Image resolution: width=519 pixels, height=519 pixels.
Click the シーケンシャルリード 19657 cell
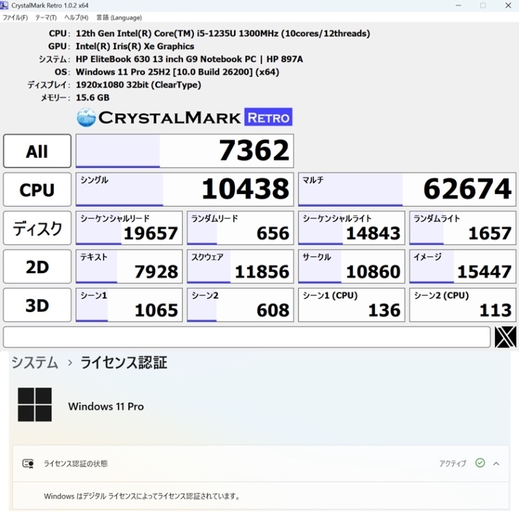[129, 228]
